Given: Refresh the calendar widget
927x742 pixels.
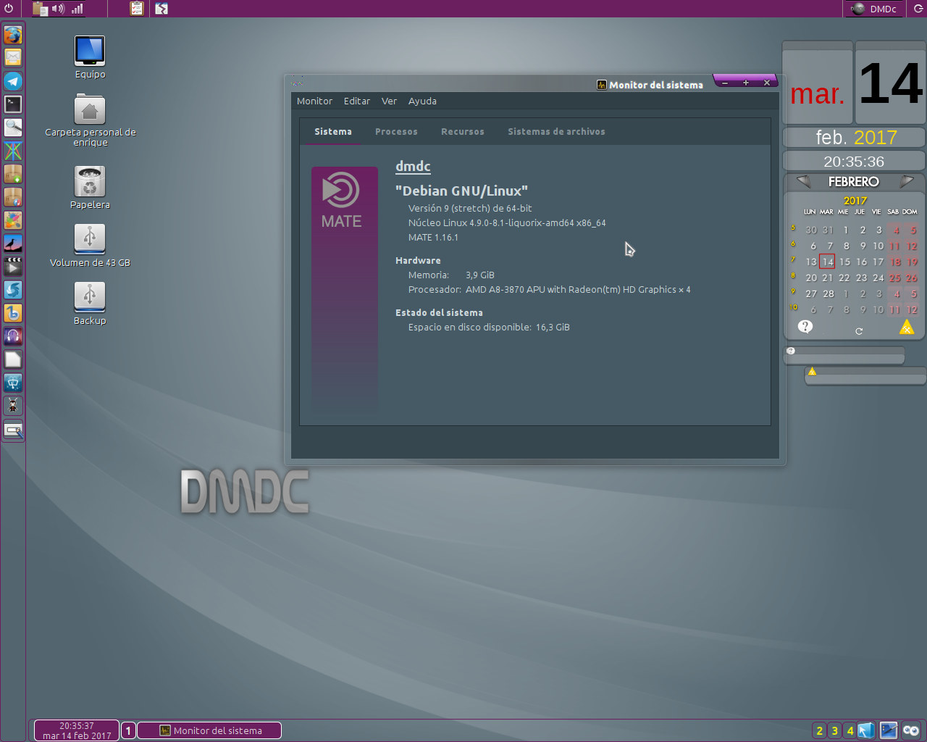Looking at the screenshot, I should coord(859,331).
